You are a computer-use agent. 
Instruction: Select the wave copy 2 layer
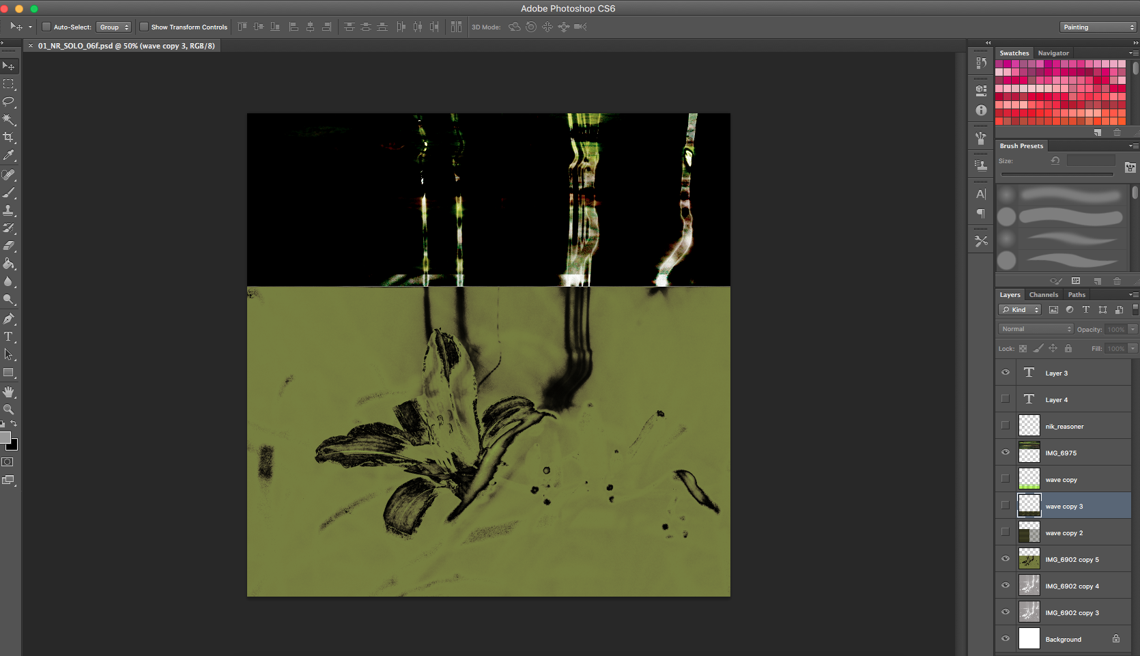(1063, 532)
